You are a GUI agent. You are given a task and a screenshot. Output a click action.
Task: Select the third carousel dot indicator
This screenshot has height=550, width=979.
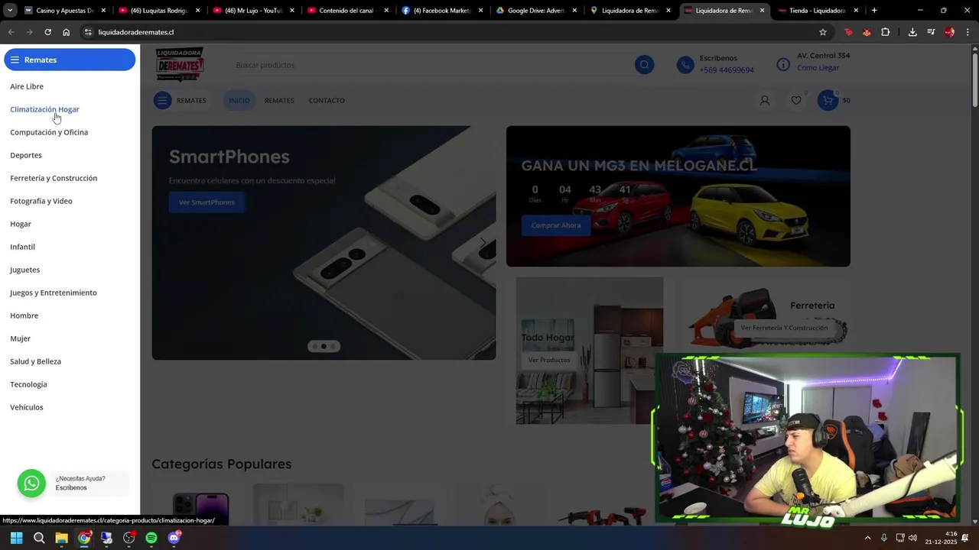point(333,346)
